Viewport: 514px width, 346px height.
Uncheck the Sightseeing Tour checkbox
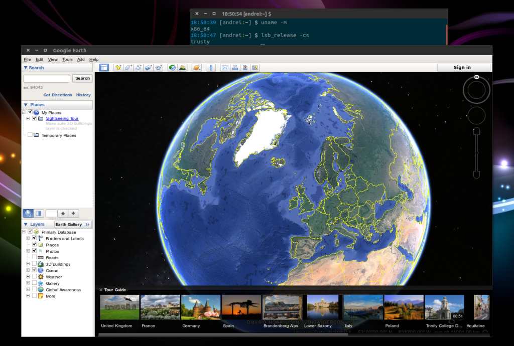pos(35,118)
